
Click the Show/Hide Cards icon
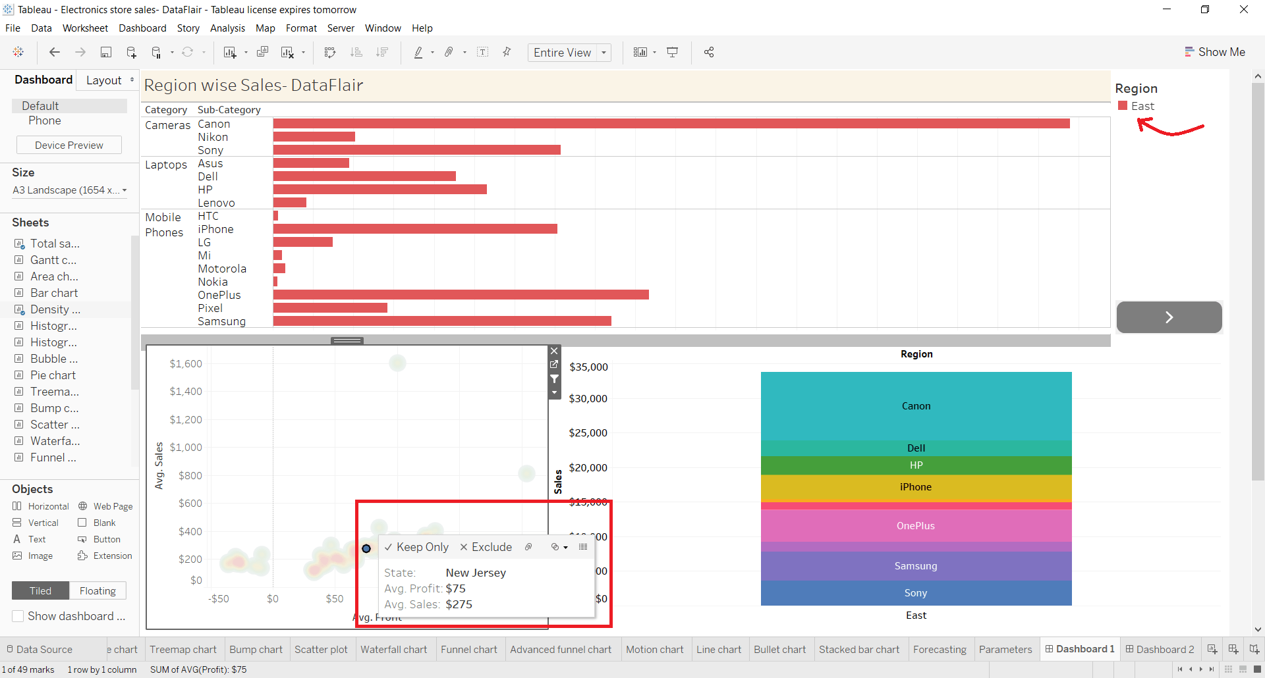(x=640, y=52)
